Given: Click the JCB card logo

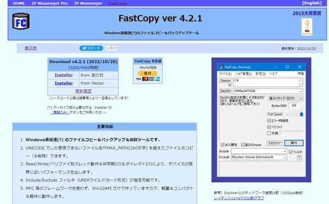Looking at the screenshot, I should point(152,79).
